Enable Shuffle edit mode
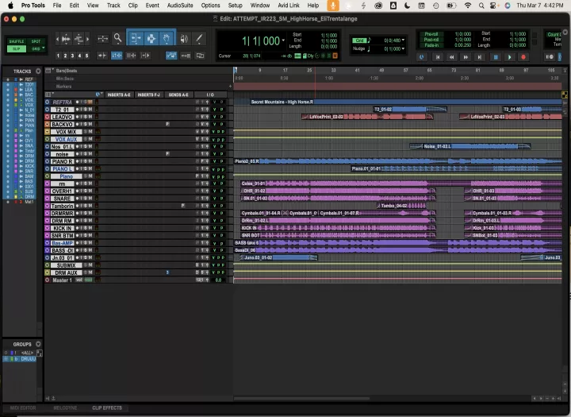 pos(17,41)
